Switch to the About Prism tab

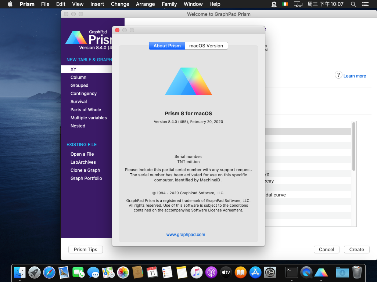(x=167, y=46)
